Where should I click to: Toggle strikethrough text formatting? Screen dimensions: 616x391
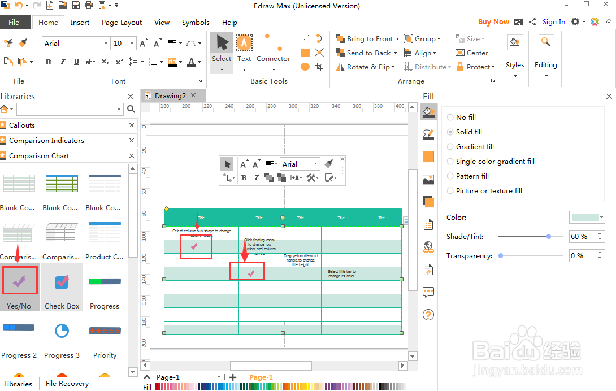(x=91, y=62)
